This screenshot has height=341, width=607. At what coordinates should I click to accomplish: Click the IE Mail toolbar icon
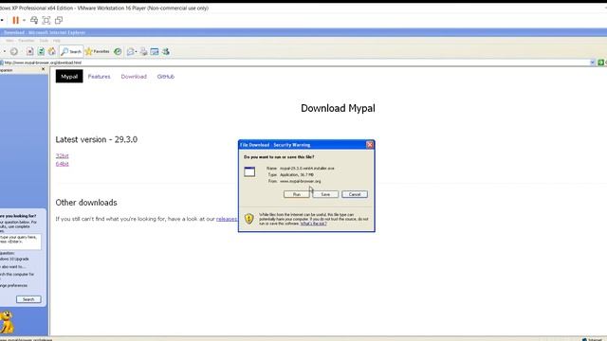[131, 51]
